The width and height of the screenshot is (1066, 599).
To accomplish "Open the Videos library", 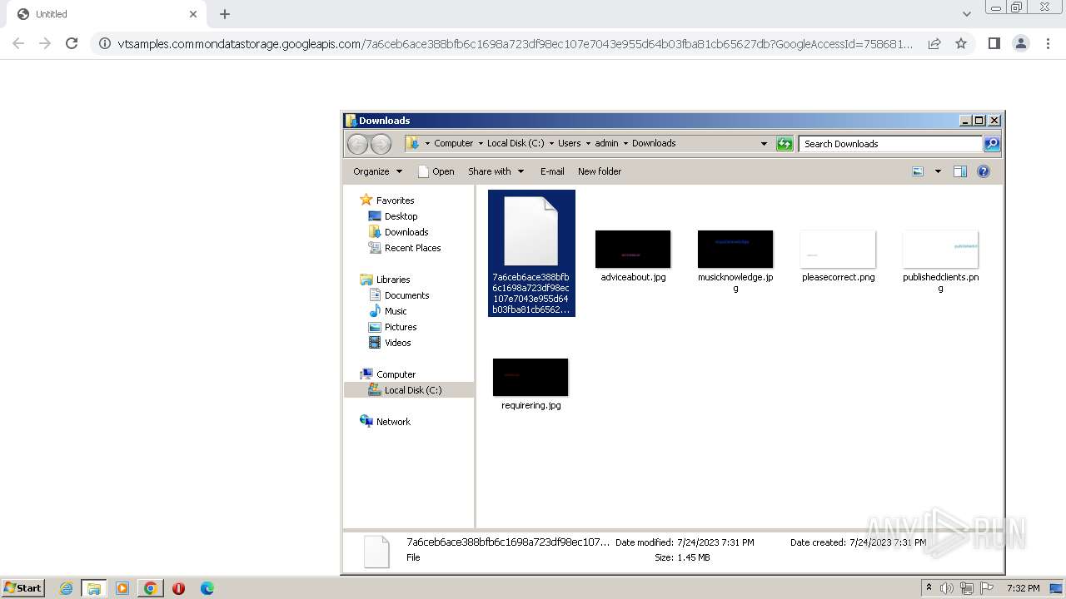I will [397, 343].
